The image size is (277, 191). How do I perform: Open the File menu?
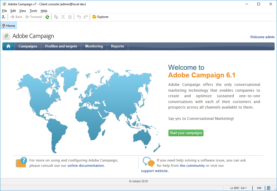pos(4,11)
